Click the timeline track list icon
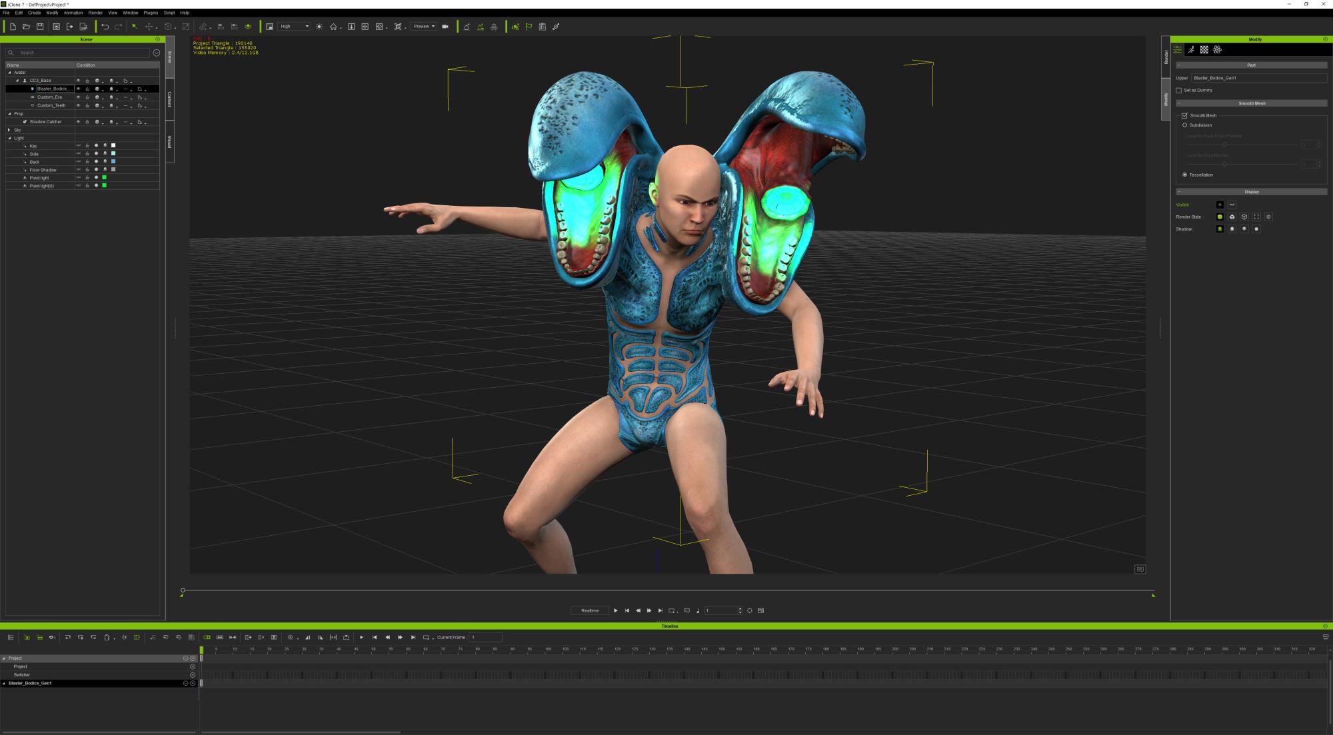 coord(11,638)
